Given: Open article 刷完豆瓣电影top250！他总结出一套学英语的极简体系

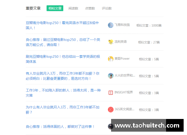Looking at the screenshot, I should 63,59.
